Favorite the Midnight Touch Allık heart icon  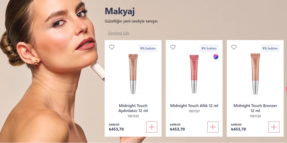click(x=173, y=47)
